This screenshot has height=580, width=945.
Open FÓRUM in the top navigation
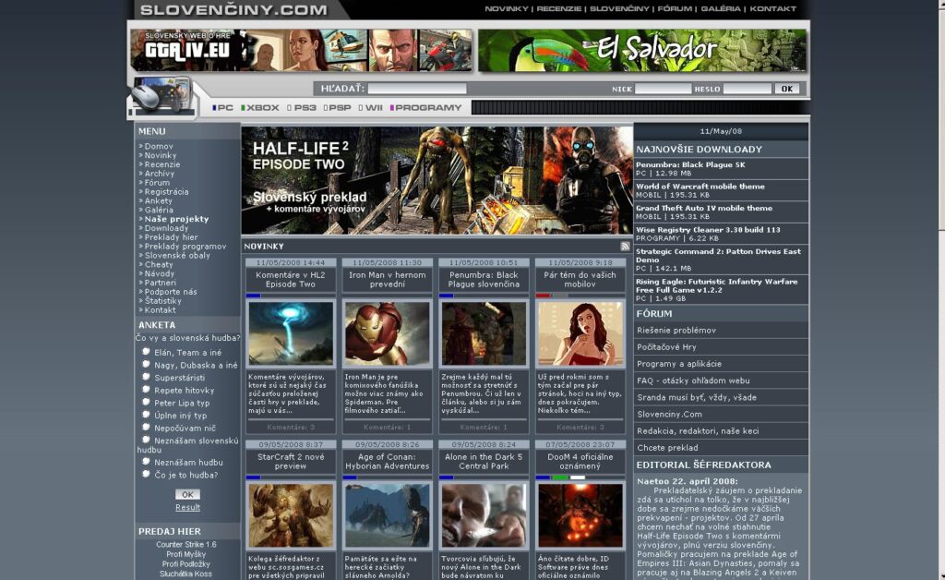point(675,9)
